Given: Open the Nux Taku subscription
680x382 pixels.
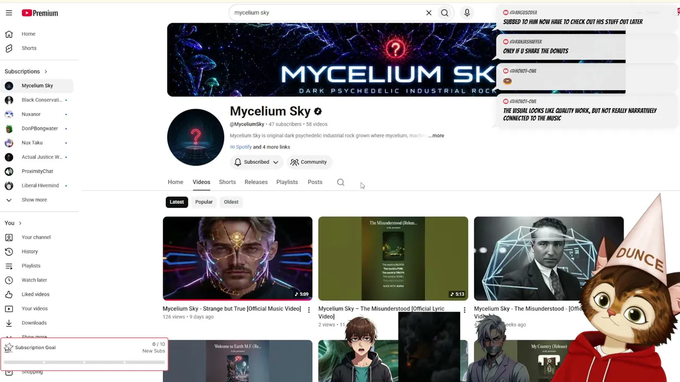Looking at the screenshot, I should [x=37, y=143].
